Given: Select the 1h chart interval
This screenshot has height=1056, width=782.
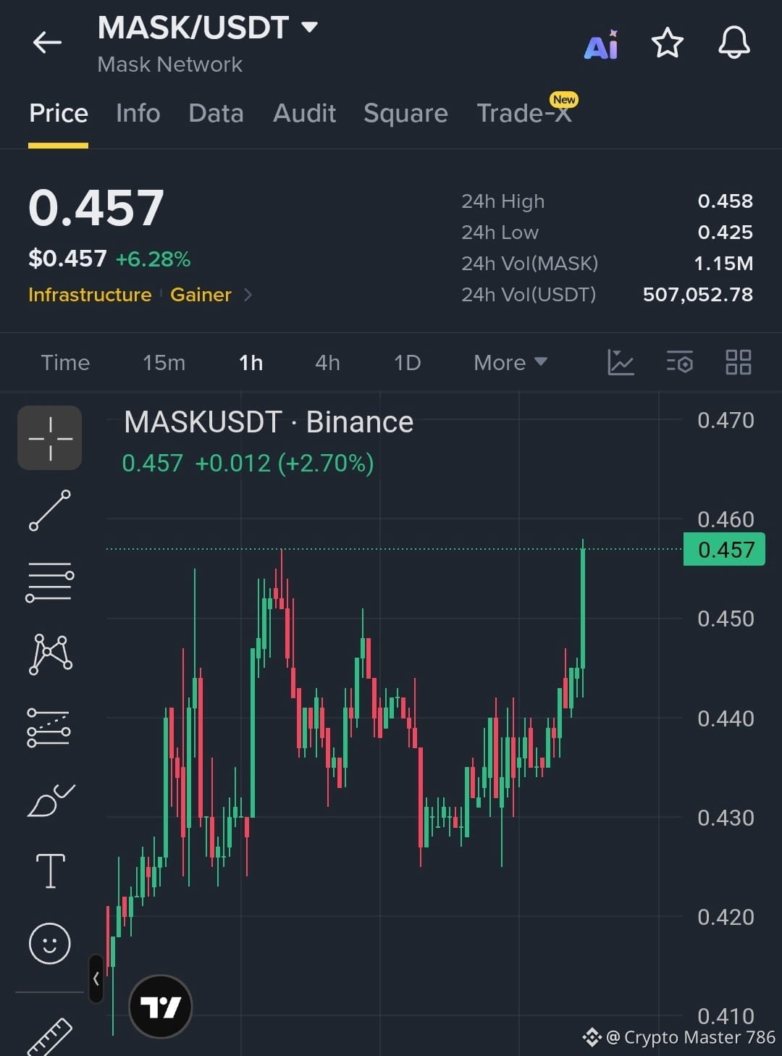Looking at the screenshot, I should click(251, 363).
